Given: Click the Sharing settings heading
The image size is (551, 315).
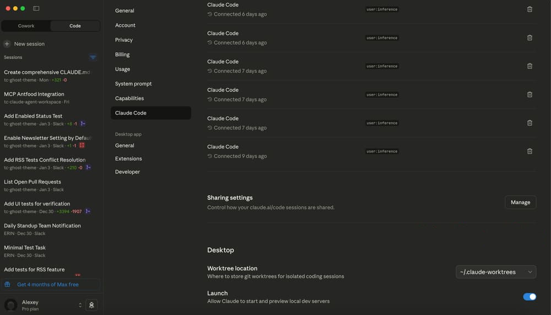Looking at the screenshot, I should (230, 198).
